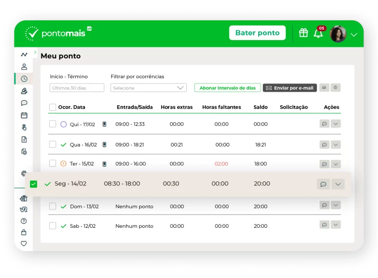Open the help question mark sidebar icon
This screenshot has height=278, width=378.
click(x=24, y=221)
